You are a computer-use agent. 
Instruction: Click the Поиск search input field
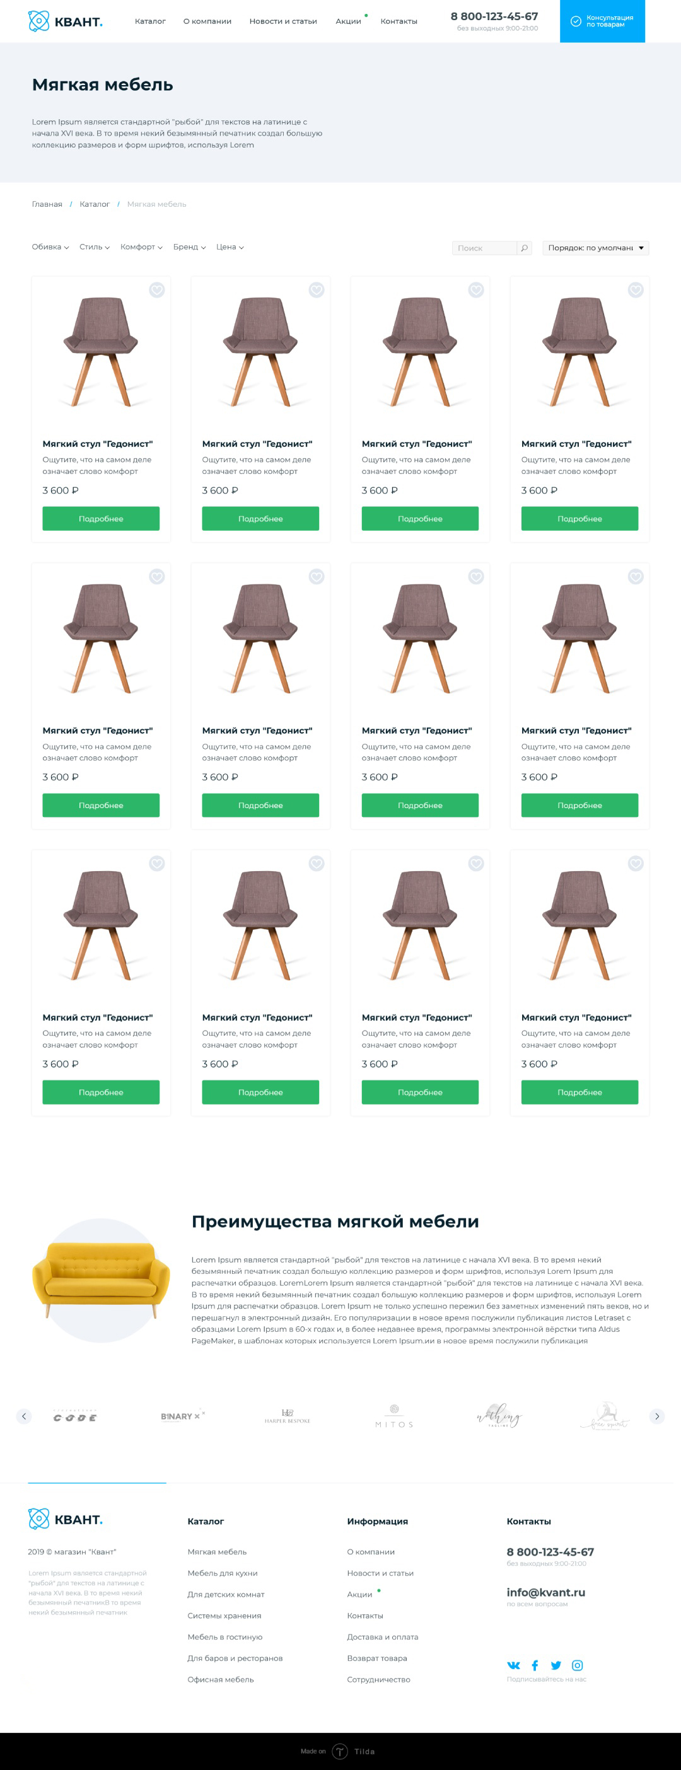[x=484, y=248]
